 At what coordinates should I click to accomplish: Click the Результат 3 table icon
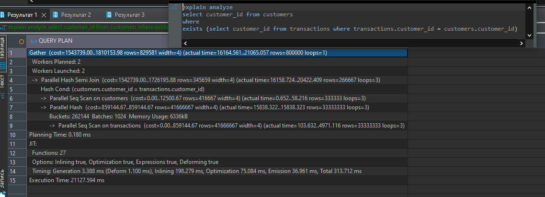(110, 15)
